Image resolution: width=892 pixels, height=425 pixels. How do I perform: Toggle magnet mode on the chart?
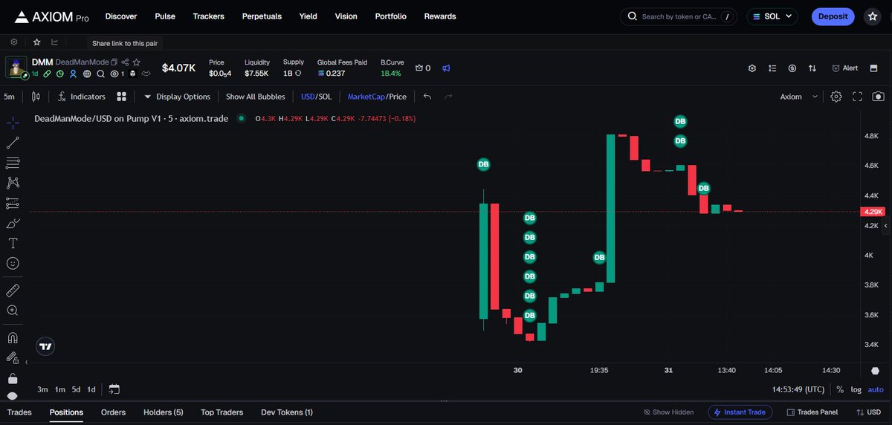tap(13, 337)
